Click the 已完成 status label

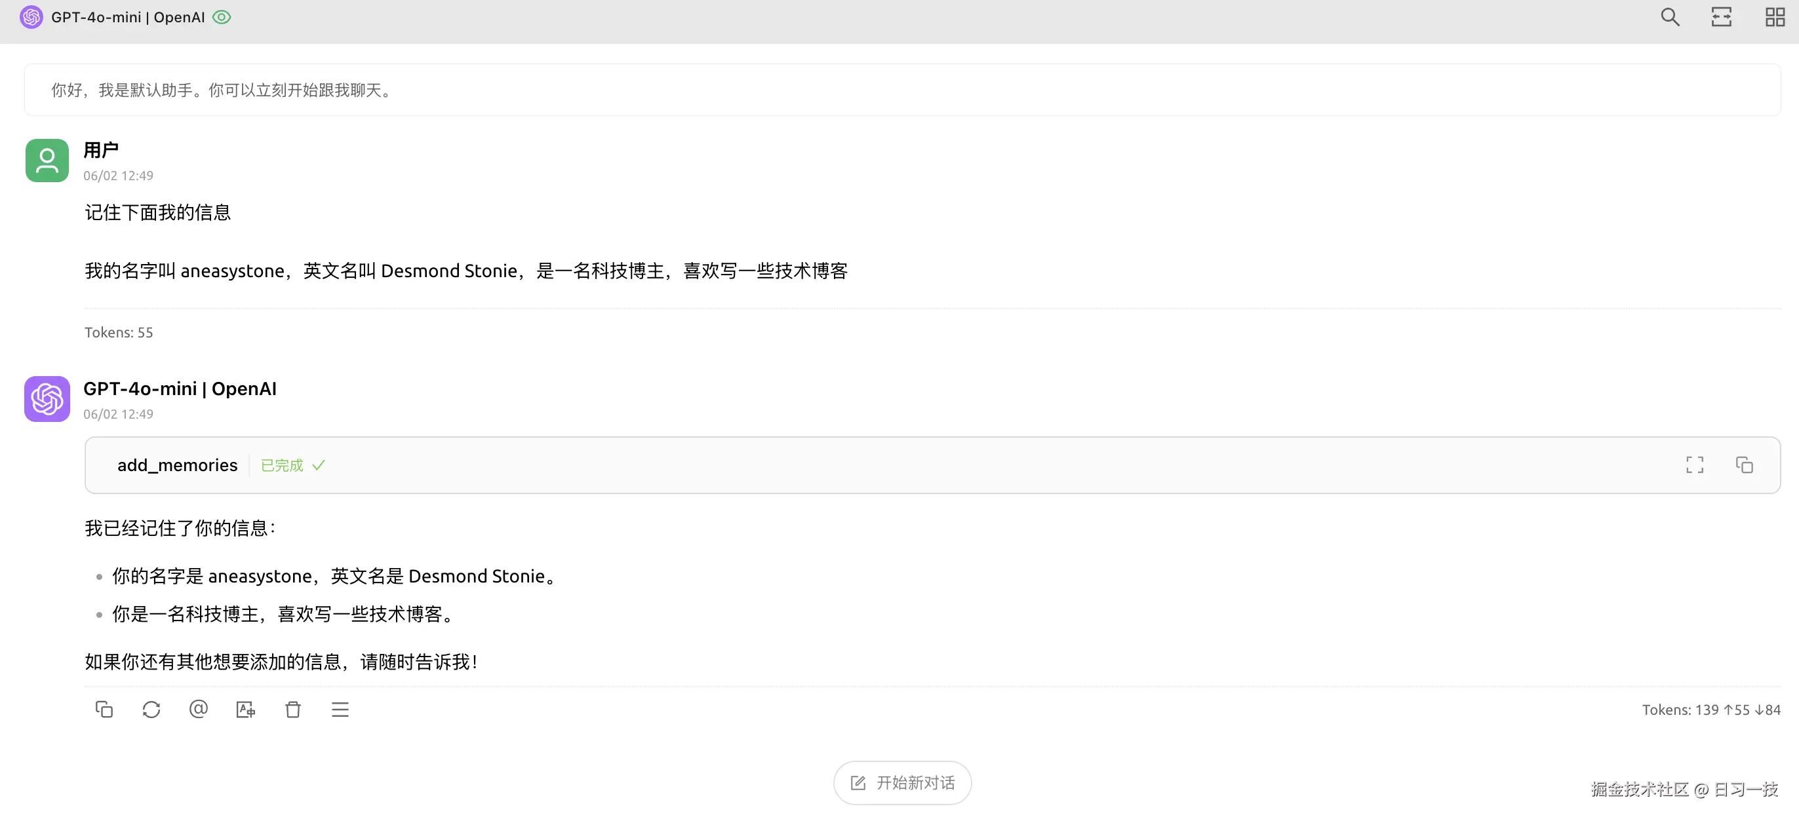coord(282,465)
